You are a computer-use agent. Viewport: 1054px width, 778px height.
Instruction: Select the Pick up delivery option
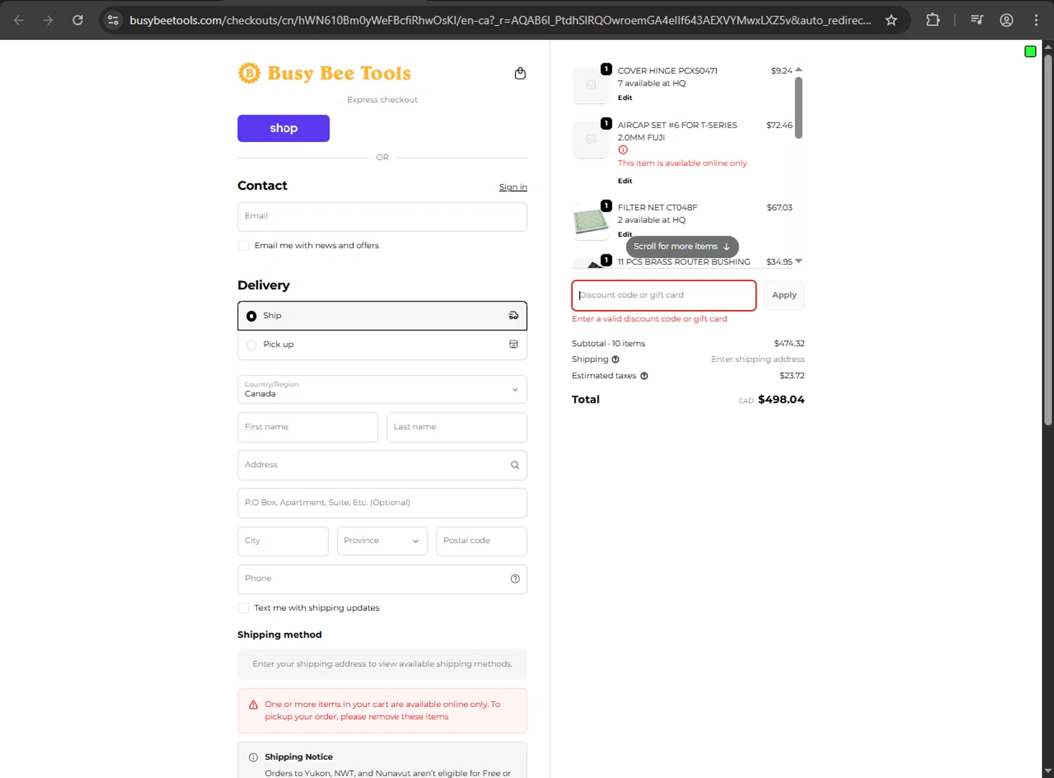click(382, 344)
